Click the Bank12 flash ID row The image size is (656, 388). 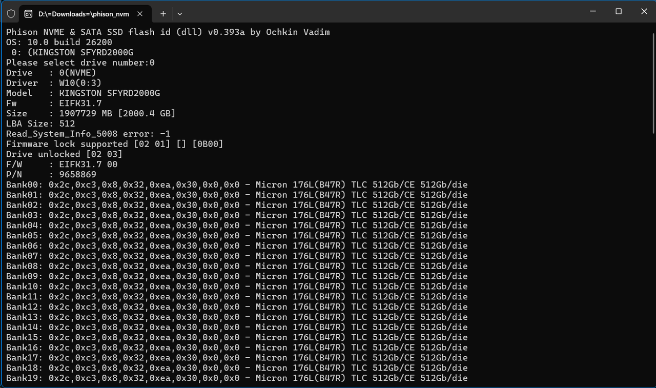pyautogui.click(x=237, y=307)
